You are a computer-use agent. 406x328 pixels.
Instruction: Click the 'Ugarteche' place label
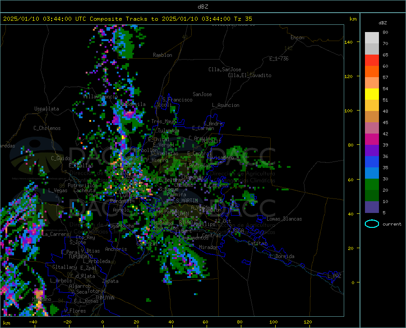122,226
